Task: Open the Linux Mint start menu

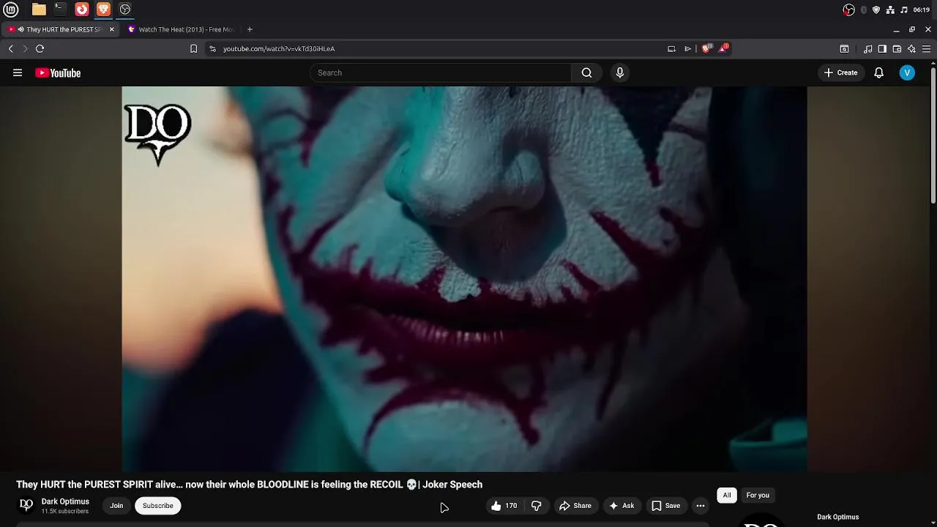Action: [x=11, y=10]
